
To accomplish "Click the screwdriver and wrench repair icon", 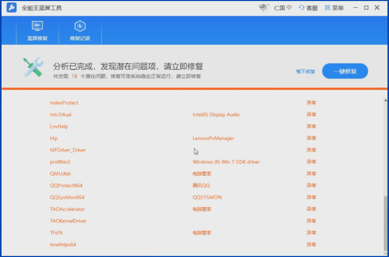I will point(33,68).
